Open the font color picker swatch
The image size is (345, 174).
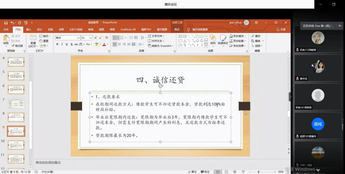(105, 44)
